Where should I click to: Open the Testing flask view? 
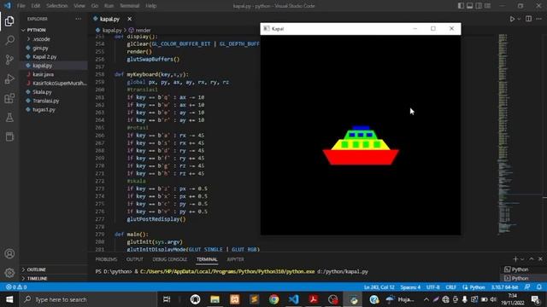coord(9,118)
